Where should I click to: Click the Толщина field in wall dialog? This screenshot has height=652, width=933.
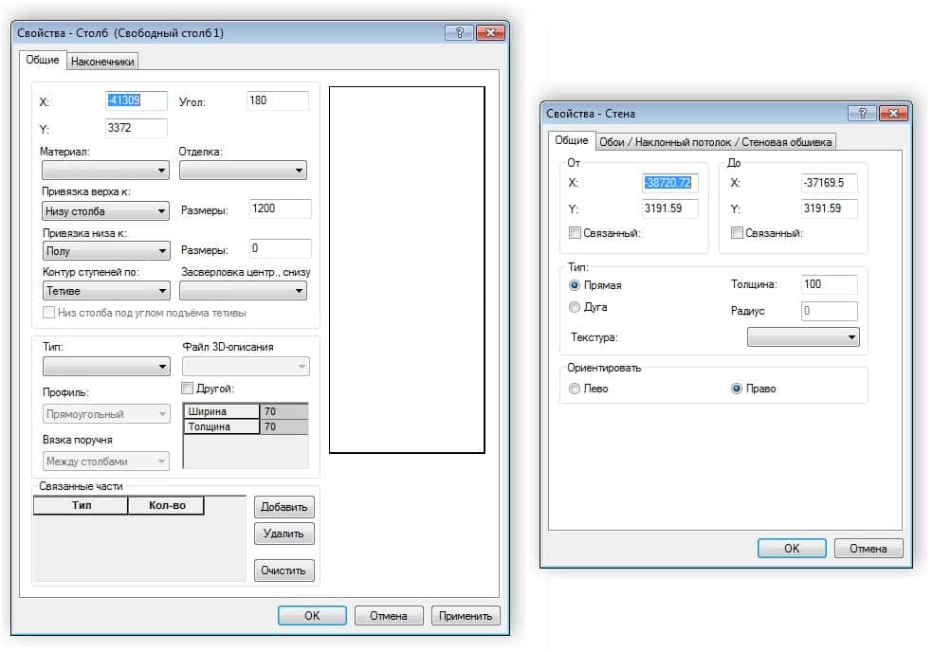[x=829, y=284]
